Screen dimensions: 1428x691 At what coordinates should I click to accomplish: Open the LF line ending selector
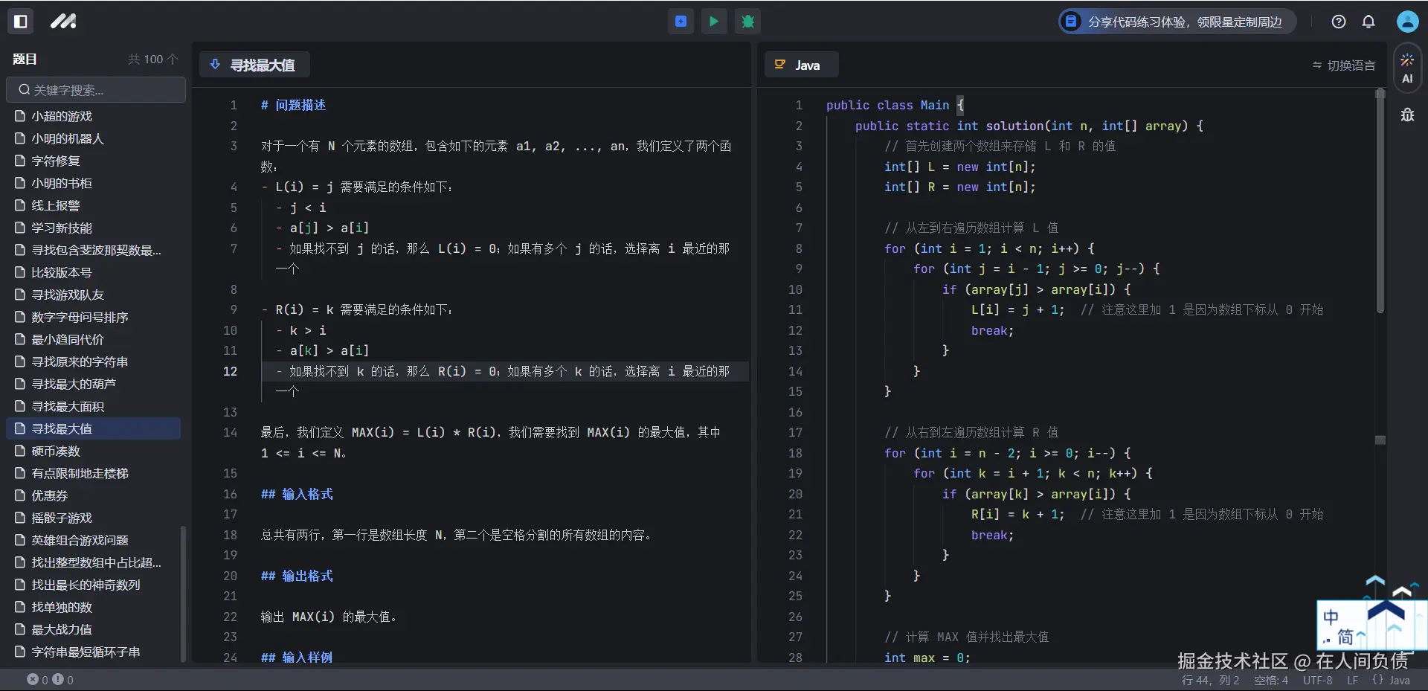pyautogui.click(x=1352, y=680)
